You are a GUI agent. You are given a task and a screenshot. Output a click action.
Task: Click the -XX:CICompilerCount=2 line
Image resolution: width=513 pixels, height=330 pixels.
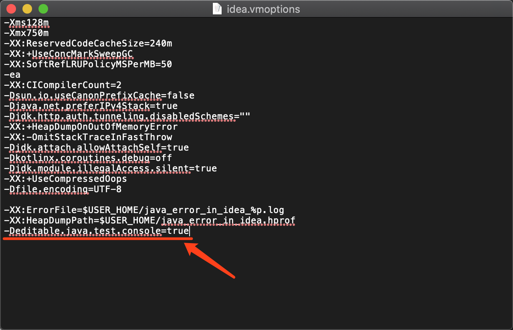click(x=63, y=85)
